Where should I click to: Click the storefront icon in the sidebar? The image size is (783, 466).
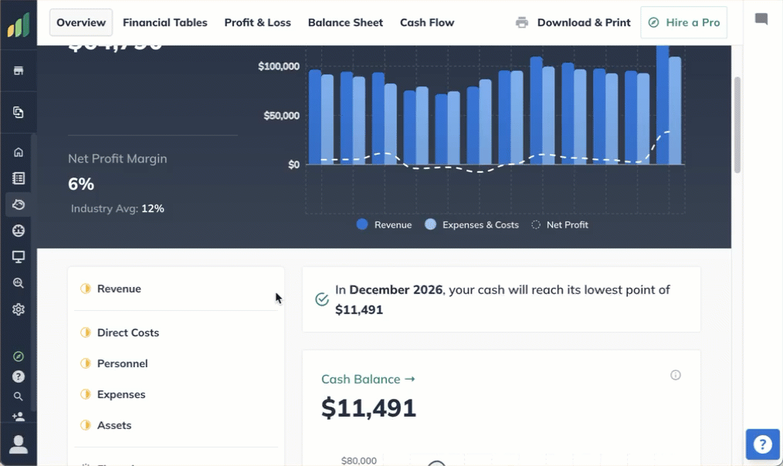(x=19, y=71)
